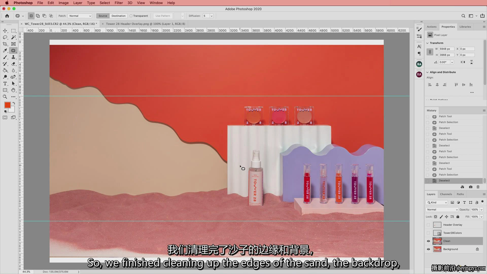Click the Use Pattern button
This screenshot has width=487, height=274.
[163, 16]
